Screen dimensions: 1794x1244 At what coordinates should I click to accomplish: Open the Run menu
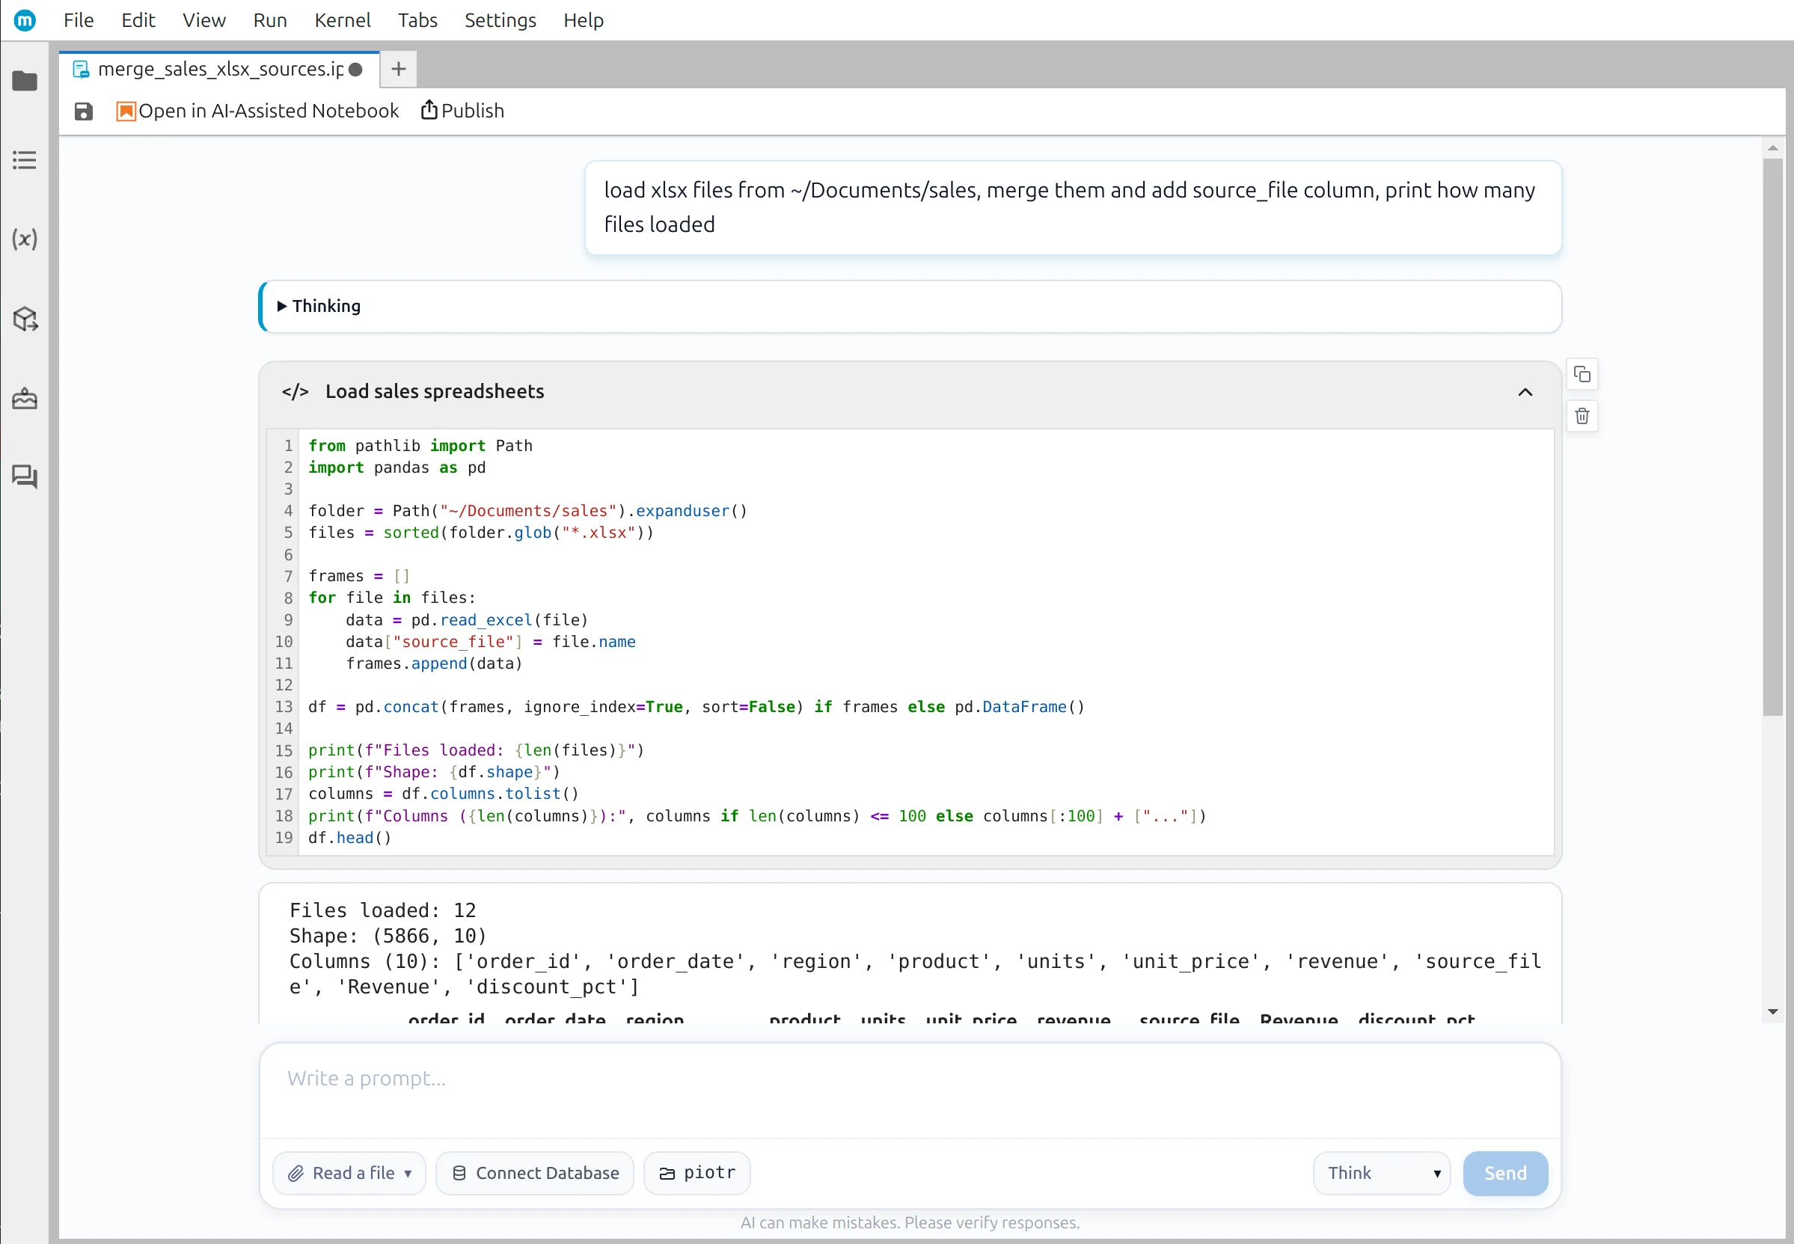[269, 20]
